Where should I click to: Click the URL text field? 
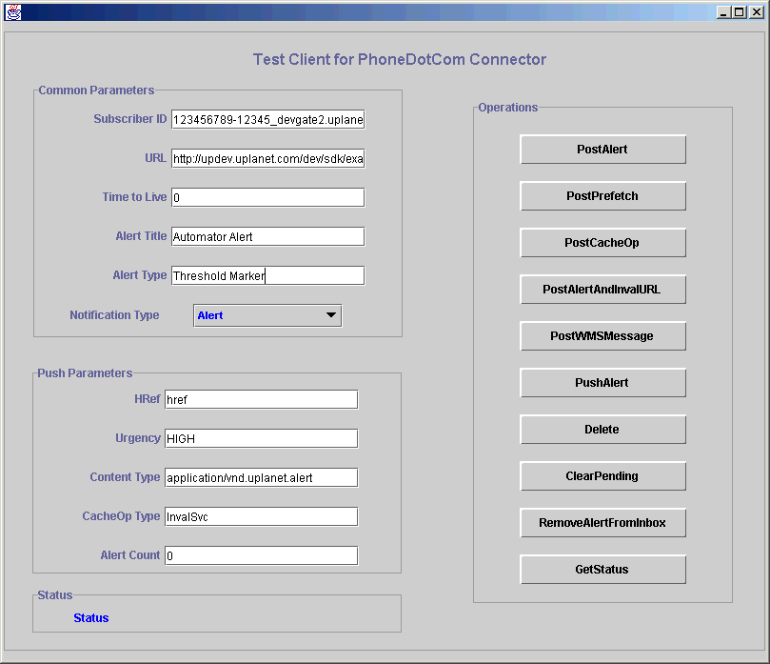click(267, 158)
